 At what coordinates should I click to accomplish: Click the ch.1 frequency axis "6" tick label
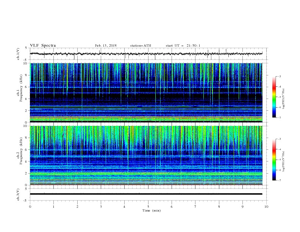point(26,87)
